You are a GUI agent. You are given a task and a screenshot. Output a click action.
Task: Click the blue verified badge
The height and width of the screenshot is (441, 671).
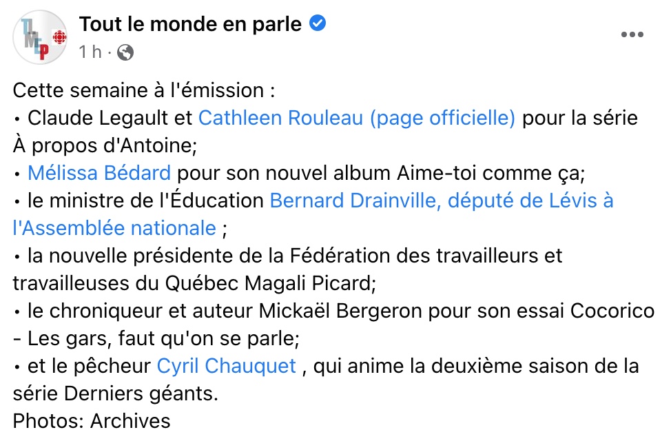[x=318, y=23]
